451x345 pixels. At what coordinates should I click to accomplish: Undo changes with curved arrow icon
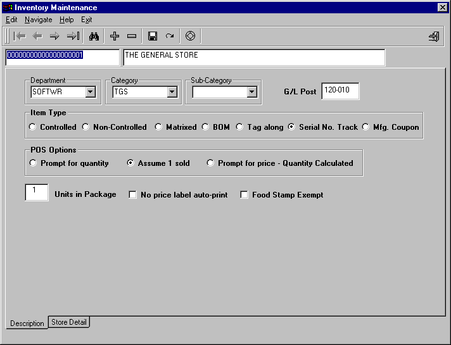coord(170,36)
